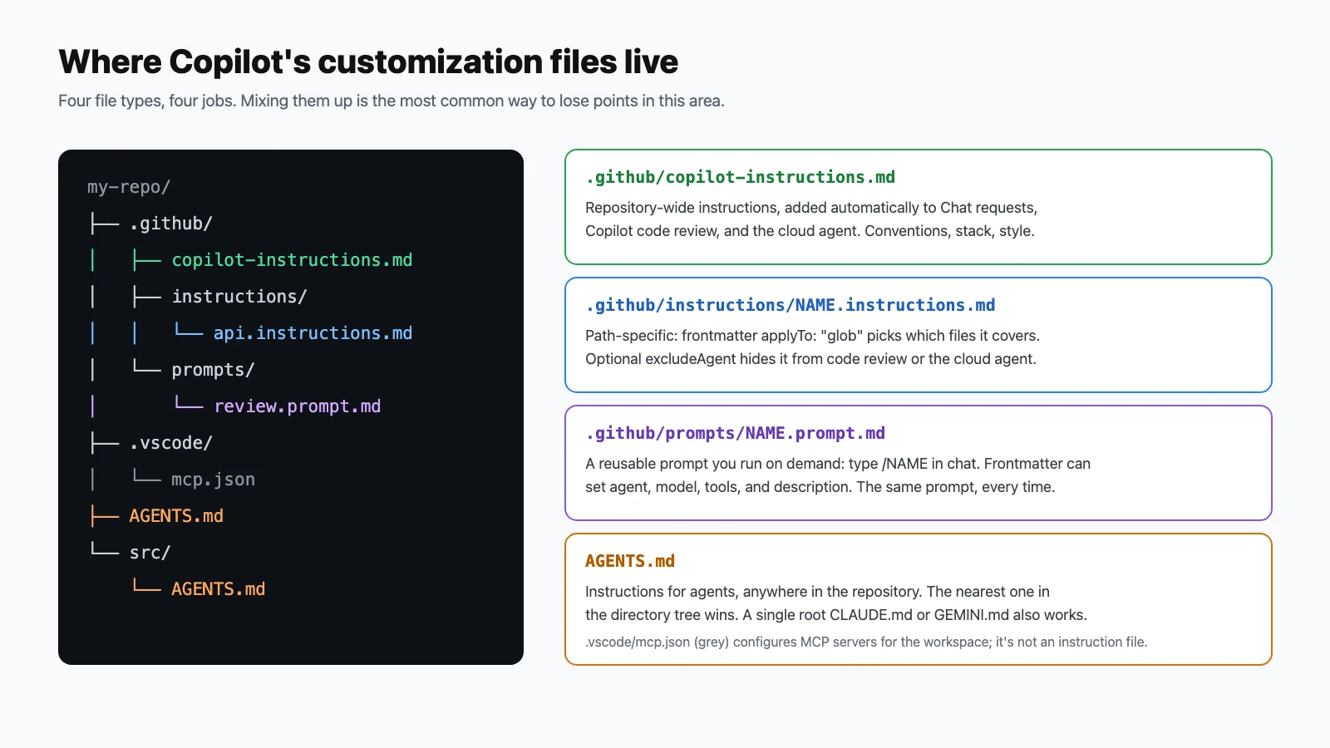1330x748 pixels.
Task: Click line 'A reusable prompt you run on demand'
Action: (838, 464)
